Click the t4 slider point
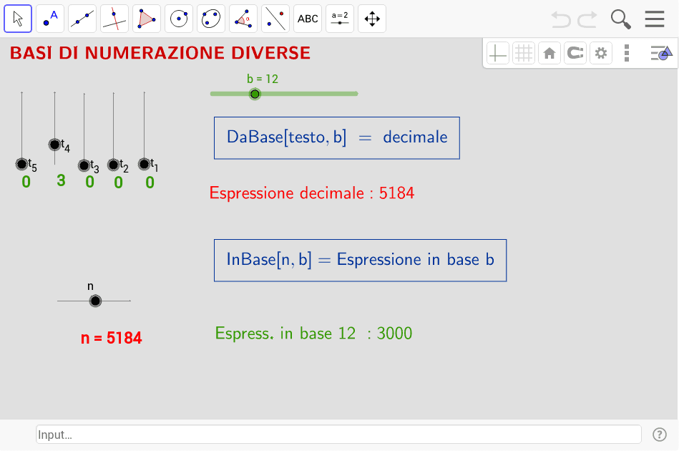 [54, 145]
